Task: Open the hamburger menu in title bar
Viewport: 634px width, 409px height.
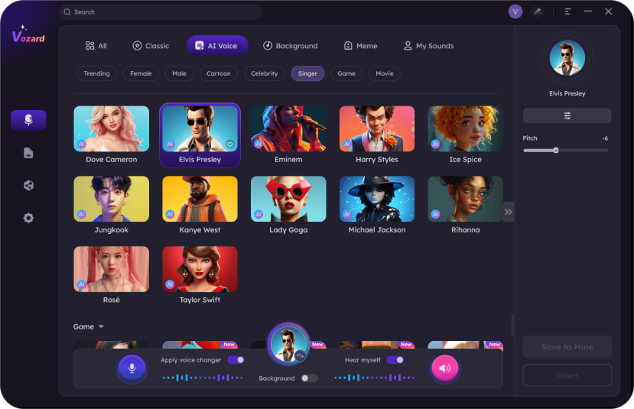Action: pyautogui.click(x=567, y=11)
